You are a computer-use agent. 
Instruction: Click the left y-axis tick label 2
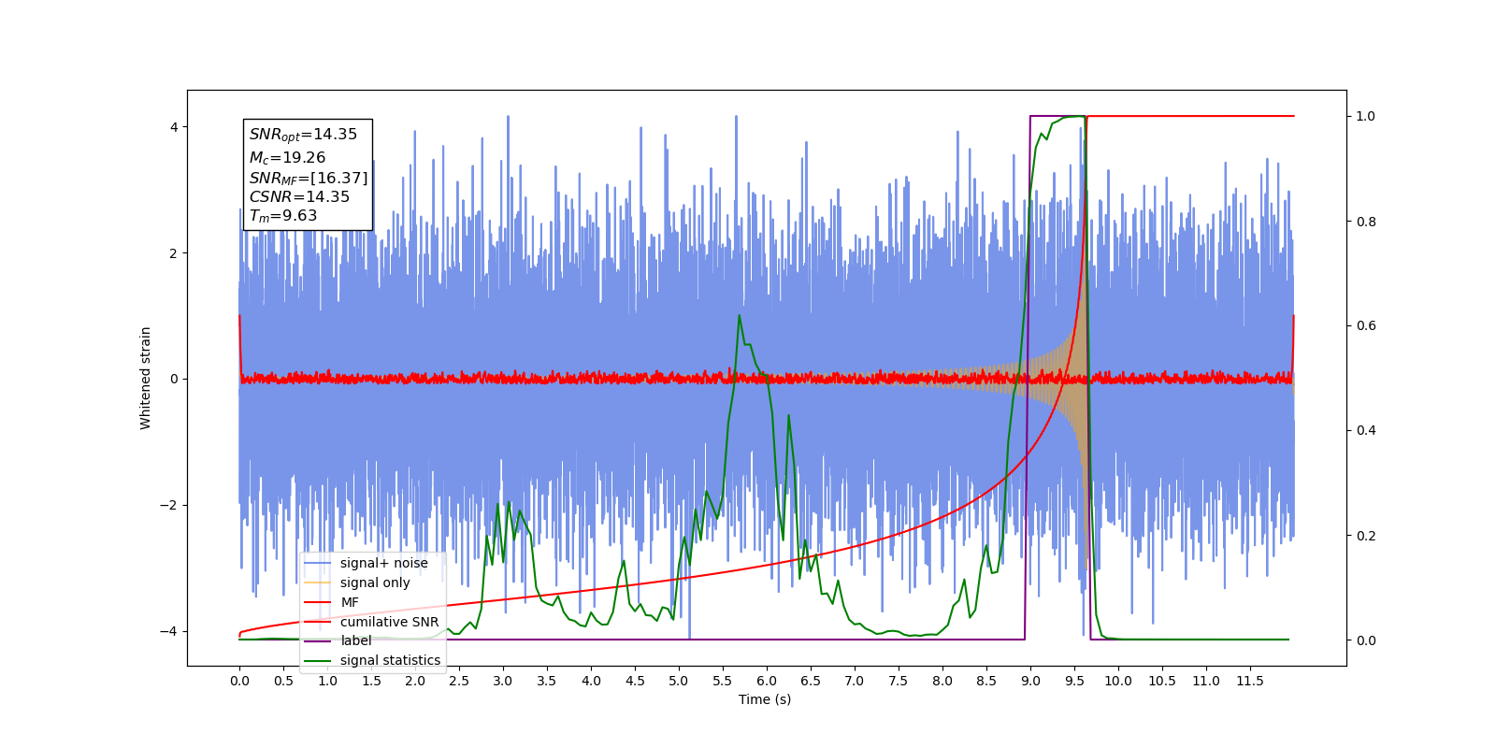click(x=173, y=253)
